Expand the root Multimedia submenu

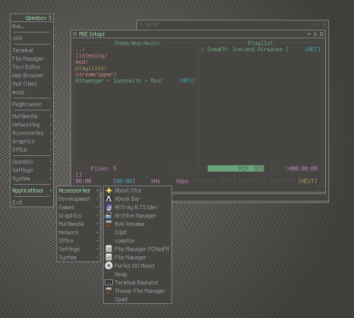(32, 116)
